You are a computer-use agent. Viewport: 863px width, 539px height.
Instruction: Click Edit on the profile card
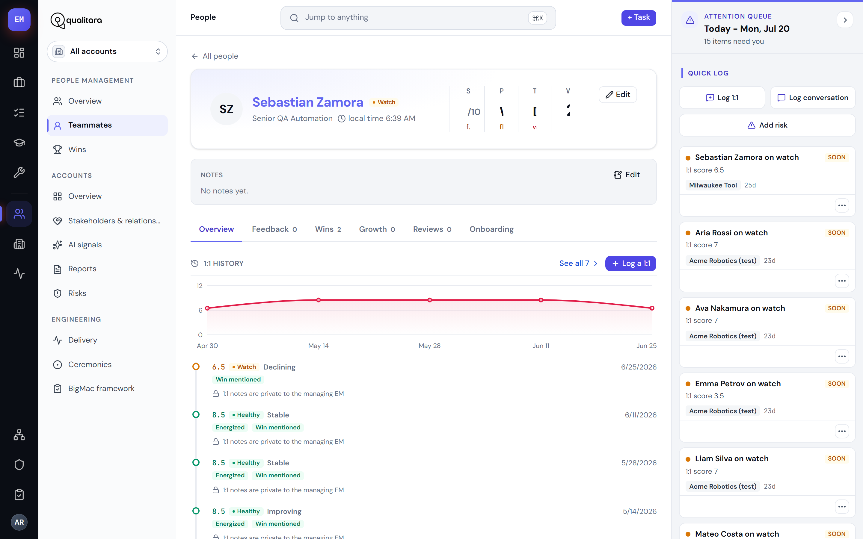tap(618, 94)
